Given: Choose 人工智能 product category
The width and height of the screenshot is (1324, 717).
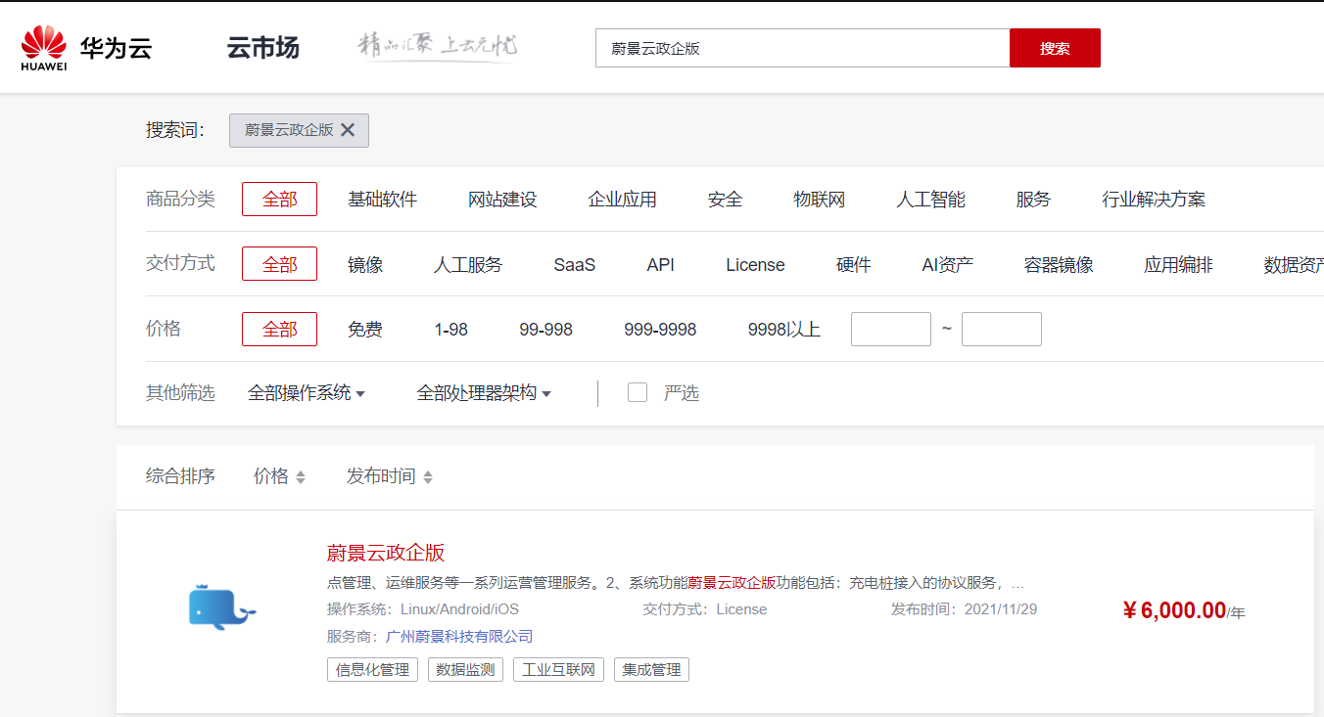Looking at the screenshot, I should pyautogui.click(x=930, y=200).
